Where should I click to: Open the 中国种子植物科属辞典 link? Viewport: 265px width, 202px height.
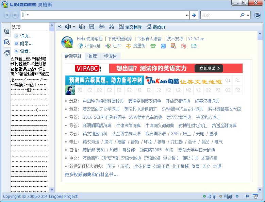pyautogui.click(x=103, y=101)
